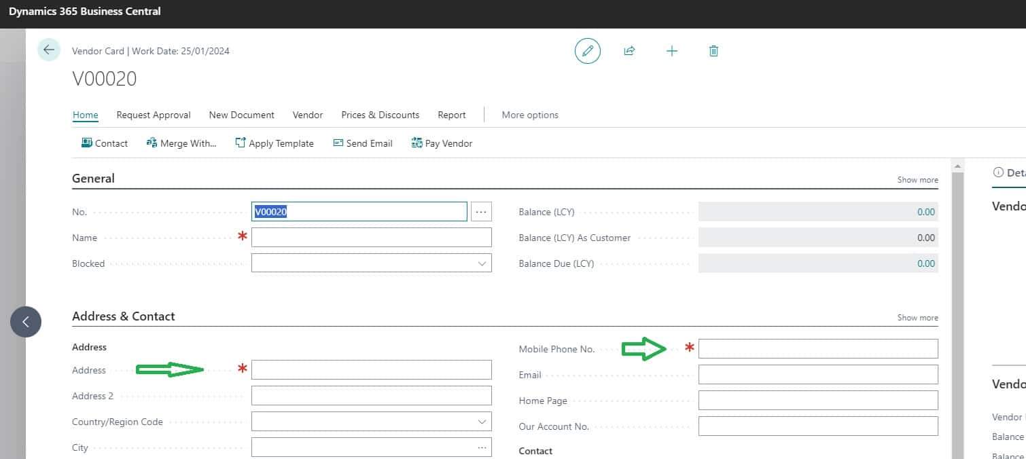The height and width of the screenshot is (459, 1026).
Task: Click the Home Page input field
Action: coord(818,401)
